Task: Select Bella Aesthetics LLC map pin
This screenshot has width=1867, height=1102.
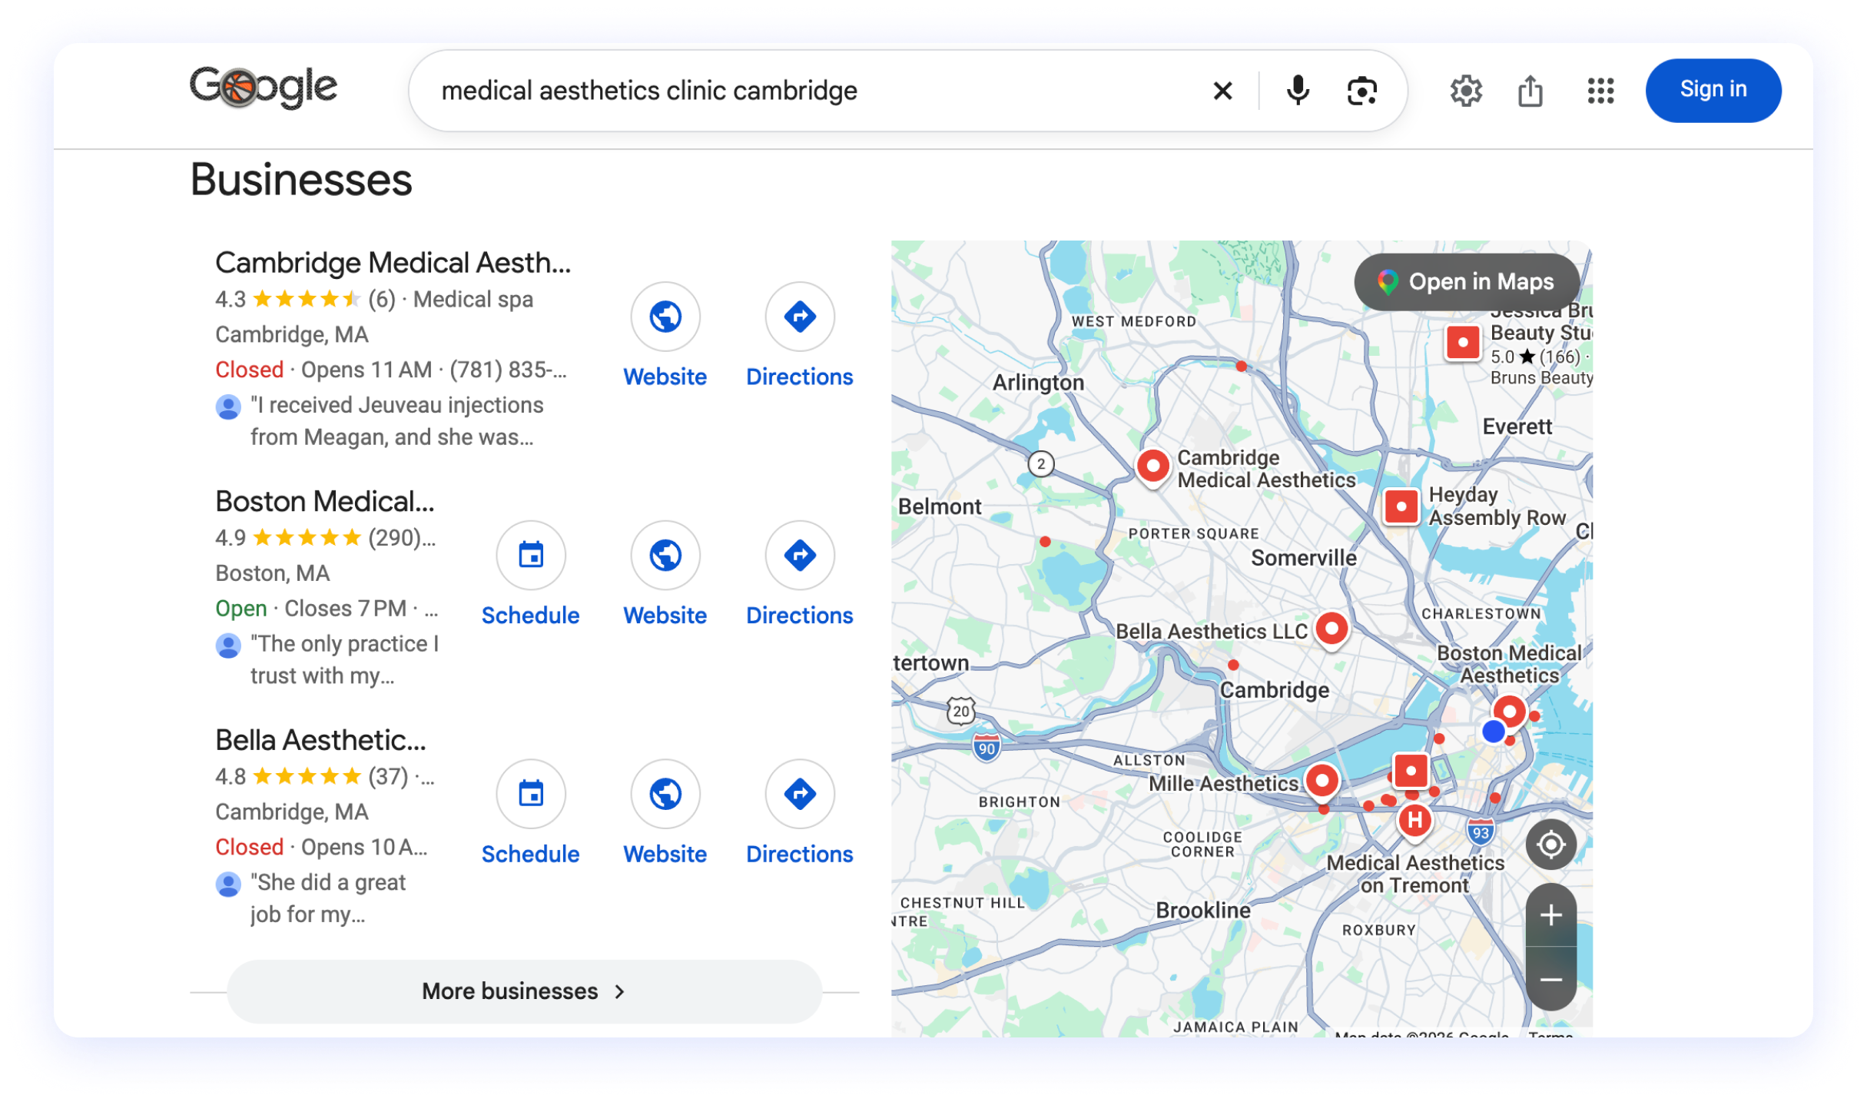Action: pyautogui.click(x=1331, y=630)
